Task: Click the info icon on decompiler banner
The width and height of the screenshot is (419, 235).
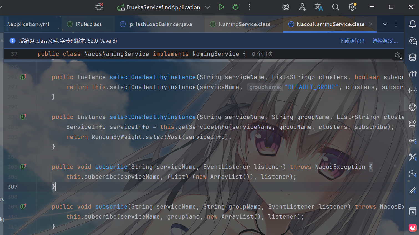Action: pos(12,41)
